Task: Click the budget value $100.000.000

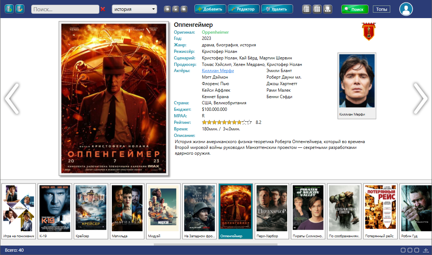Action: (x=214, y=109)
